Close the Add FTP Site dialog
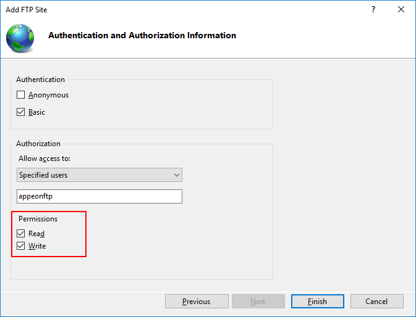 coord(401,9)
